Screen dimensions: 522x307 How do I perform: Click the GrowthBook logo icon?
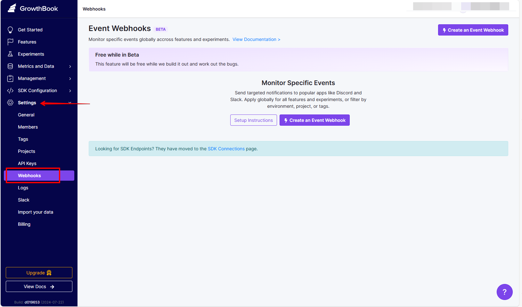(x=11, y=8)
